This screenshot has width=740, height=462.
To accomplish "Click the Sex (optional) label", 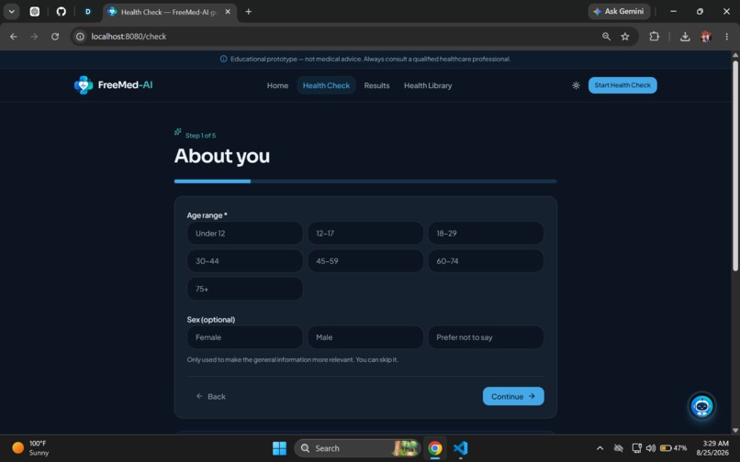I will tap(210, 320).
